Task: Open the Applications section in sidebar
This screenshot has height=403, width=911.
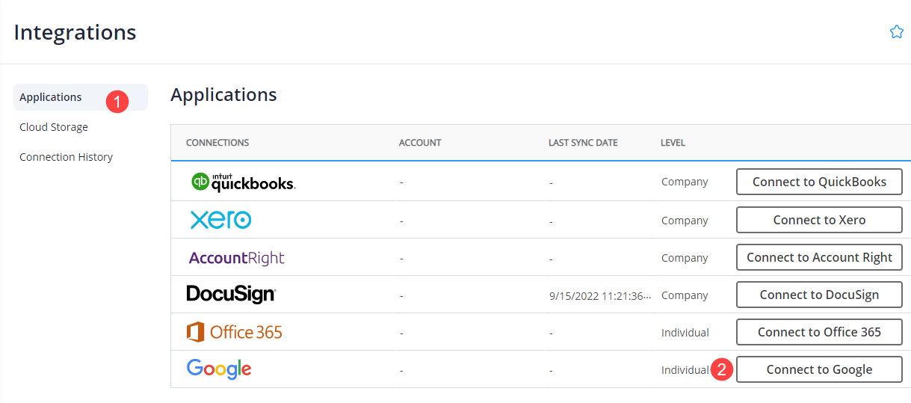Action: pos(81,97)
